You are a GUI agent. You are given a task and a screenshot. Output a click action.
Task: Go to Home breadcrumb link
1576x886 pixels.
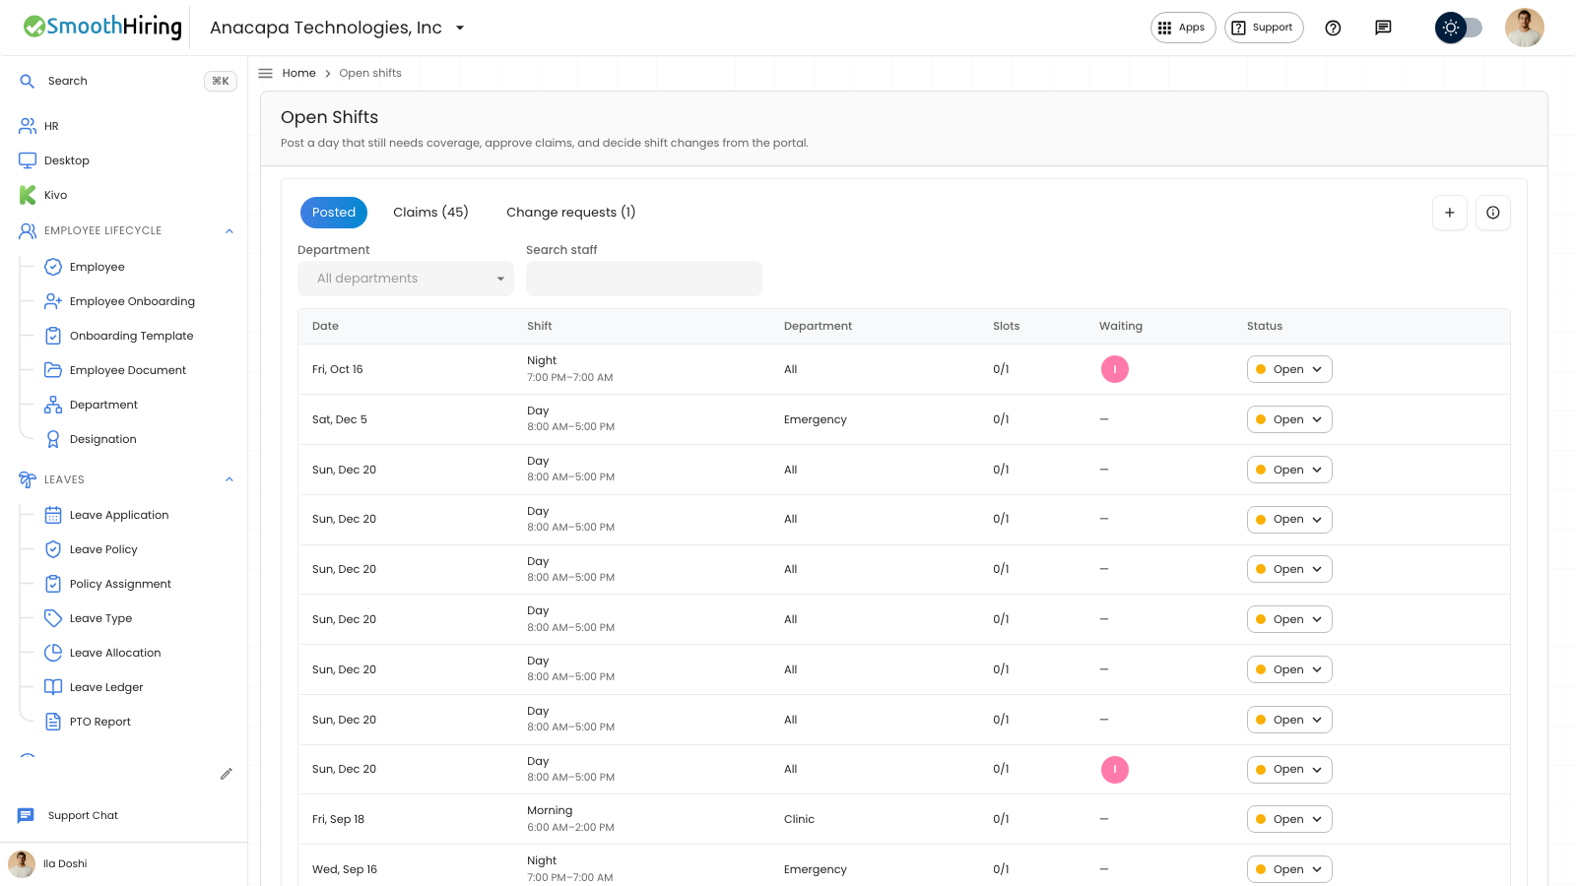pos(298,73)
